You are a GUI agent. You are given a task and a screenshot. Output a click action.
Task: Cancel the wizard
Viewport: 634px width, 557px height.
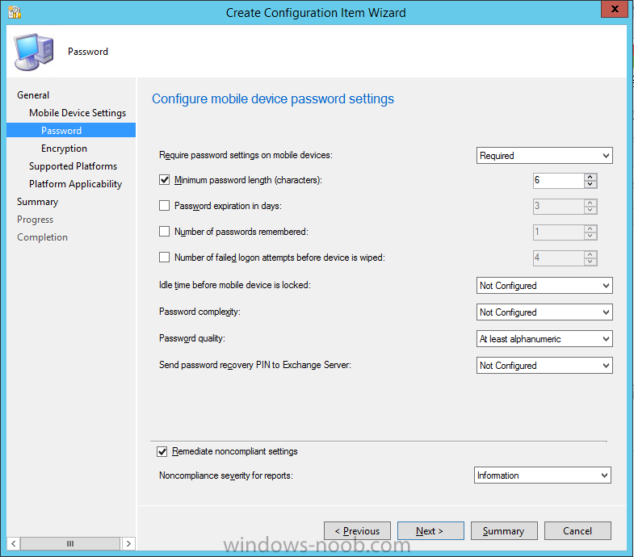tap(577, 530)
